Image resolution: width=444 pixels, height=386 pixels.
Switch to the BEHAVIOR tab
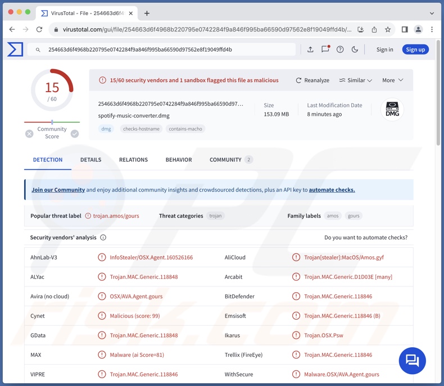[x=179, y=160]
